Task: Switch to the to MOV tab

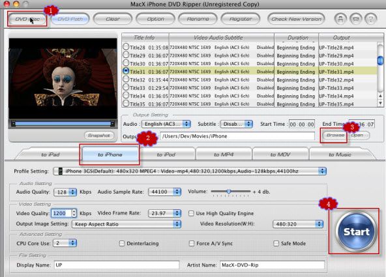Action: 280,154
